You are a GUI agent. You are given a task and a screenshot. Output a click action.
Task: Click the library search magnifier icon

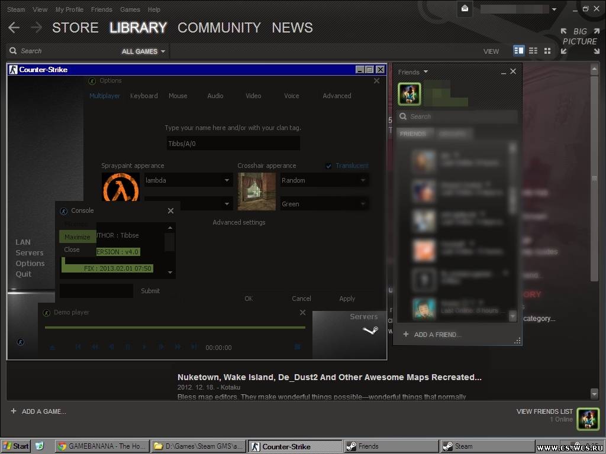pos(13,51)
